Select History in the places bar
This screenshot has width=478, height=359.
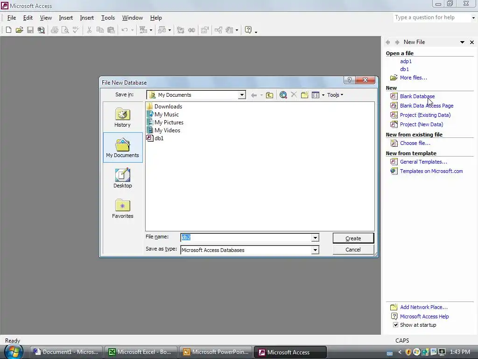pyautogui.click(x=123, y=117)
